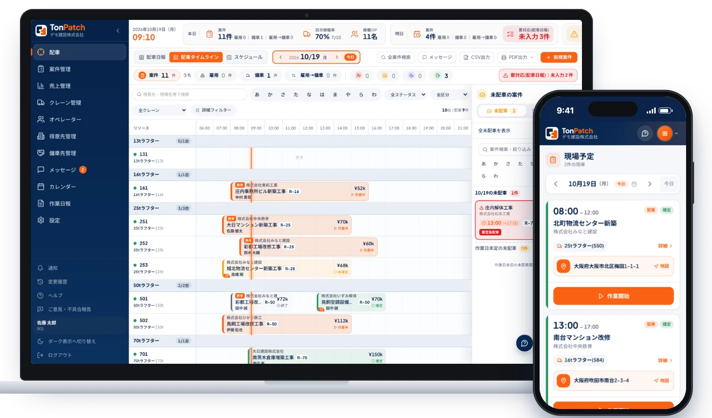Expand the PDF出力 dropdown
Image resolution: width=712 pixels, height=418 pixels.
click(x=518, y=57)
